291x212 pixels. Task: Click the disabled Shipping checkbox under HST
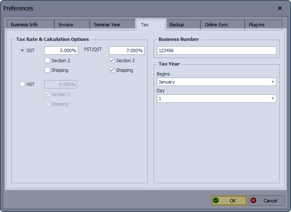click(x=47, y=103)
